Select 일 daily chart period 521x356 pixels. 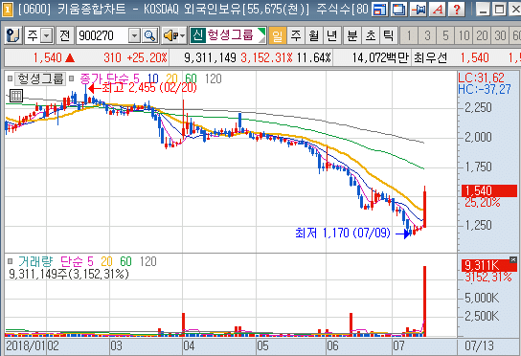tap(277, 35)
